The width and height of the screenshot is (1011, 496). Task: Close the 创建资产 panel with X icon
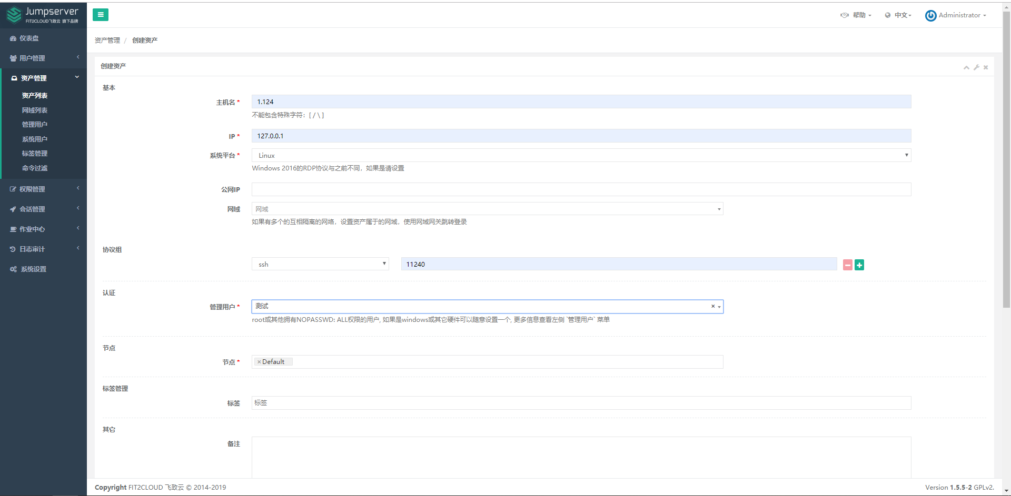click(x=986, y=67)
